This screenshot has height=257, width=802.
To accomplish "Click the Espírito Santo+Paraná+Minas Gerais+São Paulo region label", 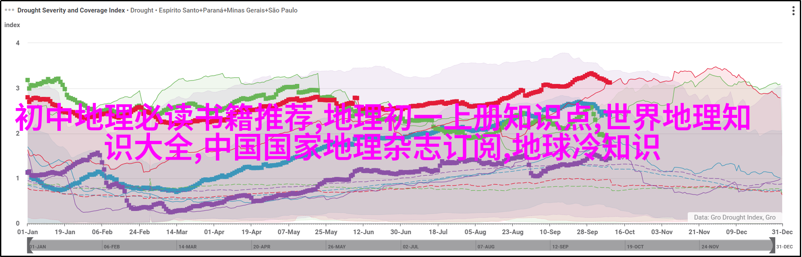I will (x=228, y=10).
